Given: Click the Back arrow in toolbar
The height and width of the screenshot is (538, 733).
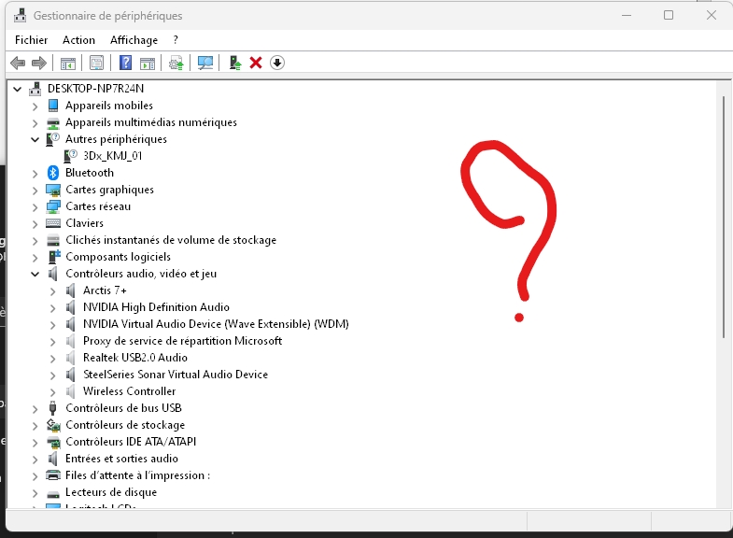Looking at the screenshot, I should (18, 63).
